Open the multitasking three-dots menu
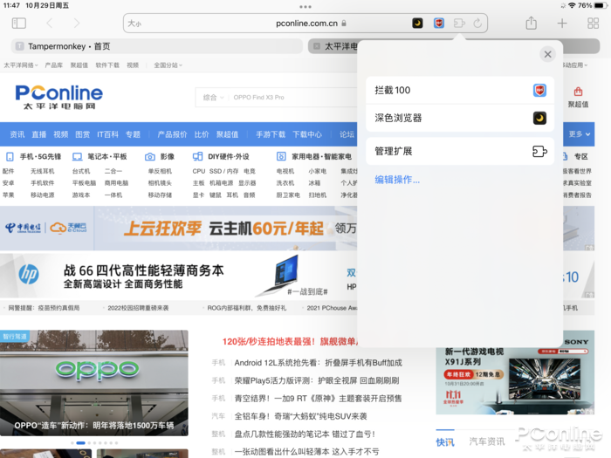 click(305, 7)
